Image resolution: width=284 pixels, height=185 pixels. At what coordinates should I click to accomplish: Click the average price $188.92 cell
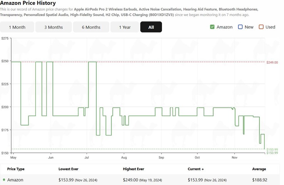pyautogui.click(x=259, y=180)
